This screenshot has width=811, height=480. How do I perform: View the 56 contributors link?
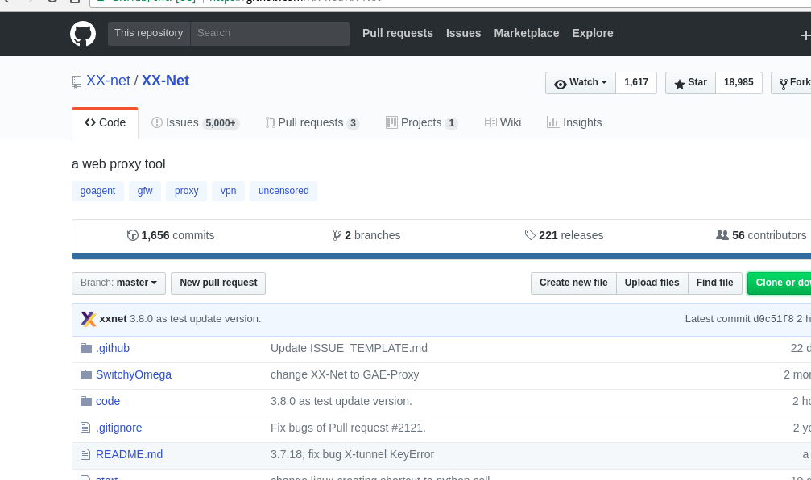(x=761, y=235)
